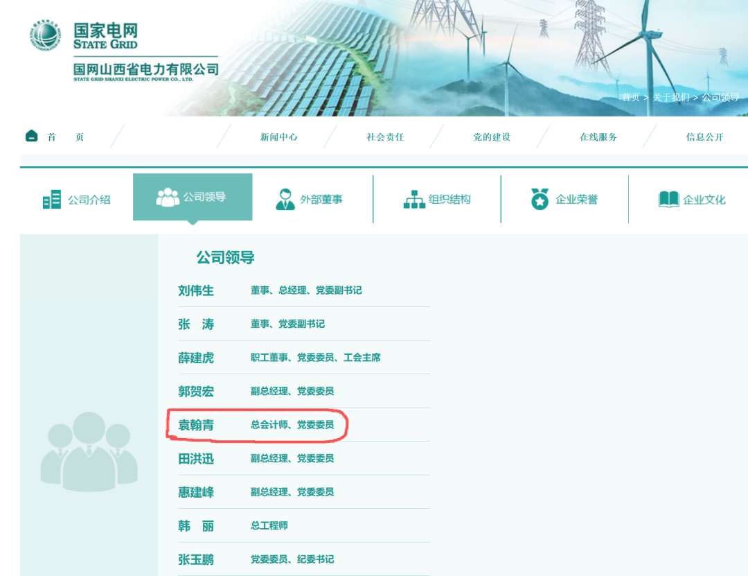Select the name 韩 丽
The height and width of the screenshot is (576, 748).
click(195, 526)
